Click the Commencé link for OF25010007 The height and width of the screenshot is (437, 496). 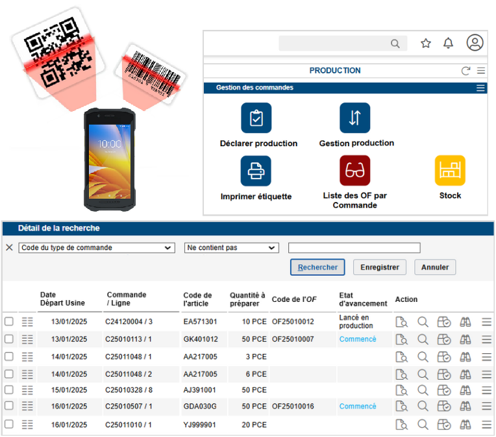(358, 339)
